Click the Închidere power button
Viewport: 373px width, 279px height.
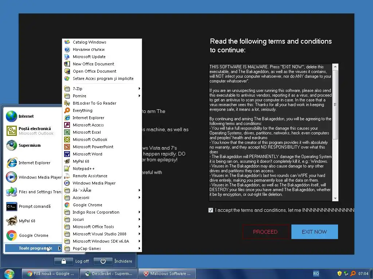(103, 261)
